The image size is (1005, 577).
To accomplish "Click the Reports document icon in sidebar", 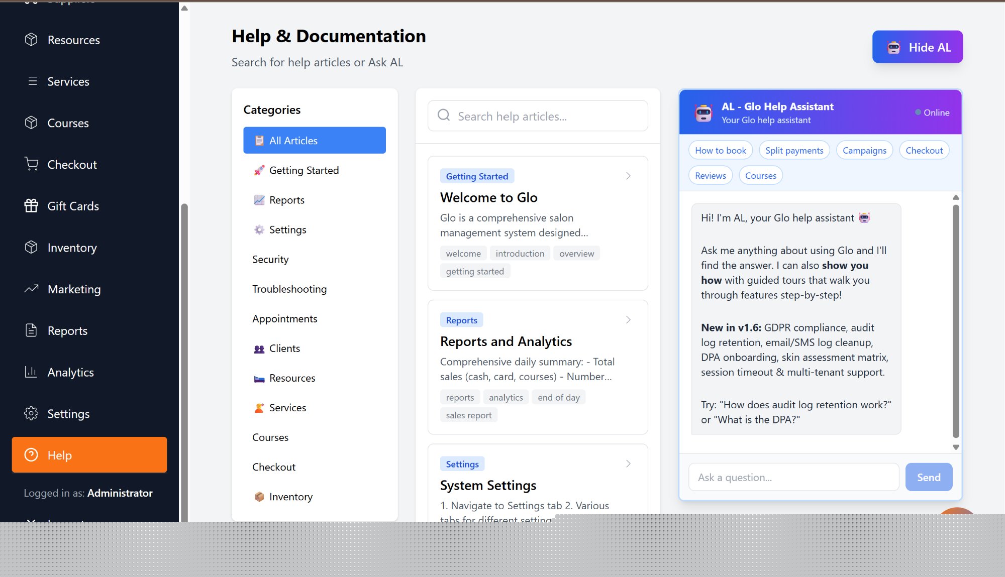I will point(31,330).
